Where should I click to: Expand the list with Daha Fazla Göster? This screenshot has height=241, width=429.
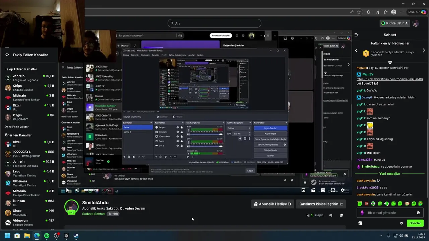[x=17, y=127]
